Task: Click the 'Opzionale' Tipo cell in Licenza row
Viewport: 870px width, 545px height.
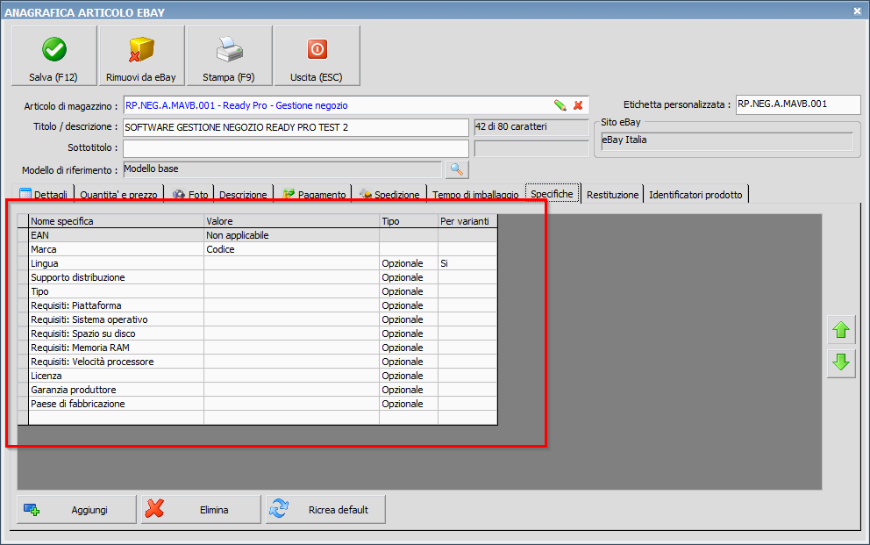Action: click(409, 376)
